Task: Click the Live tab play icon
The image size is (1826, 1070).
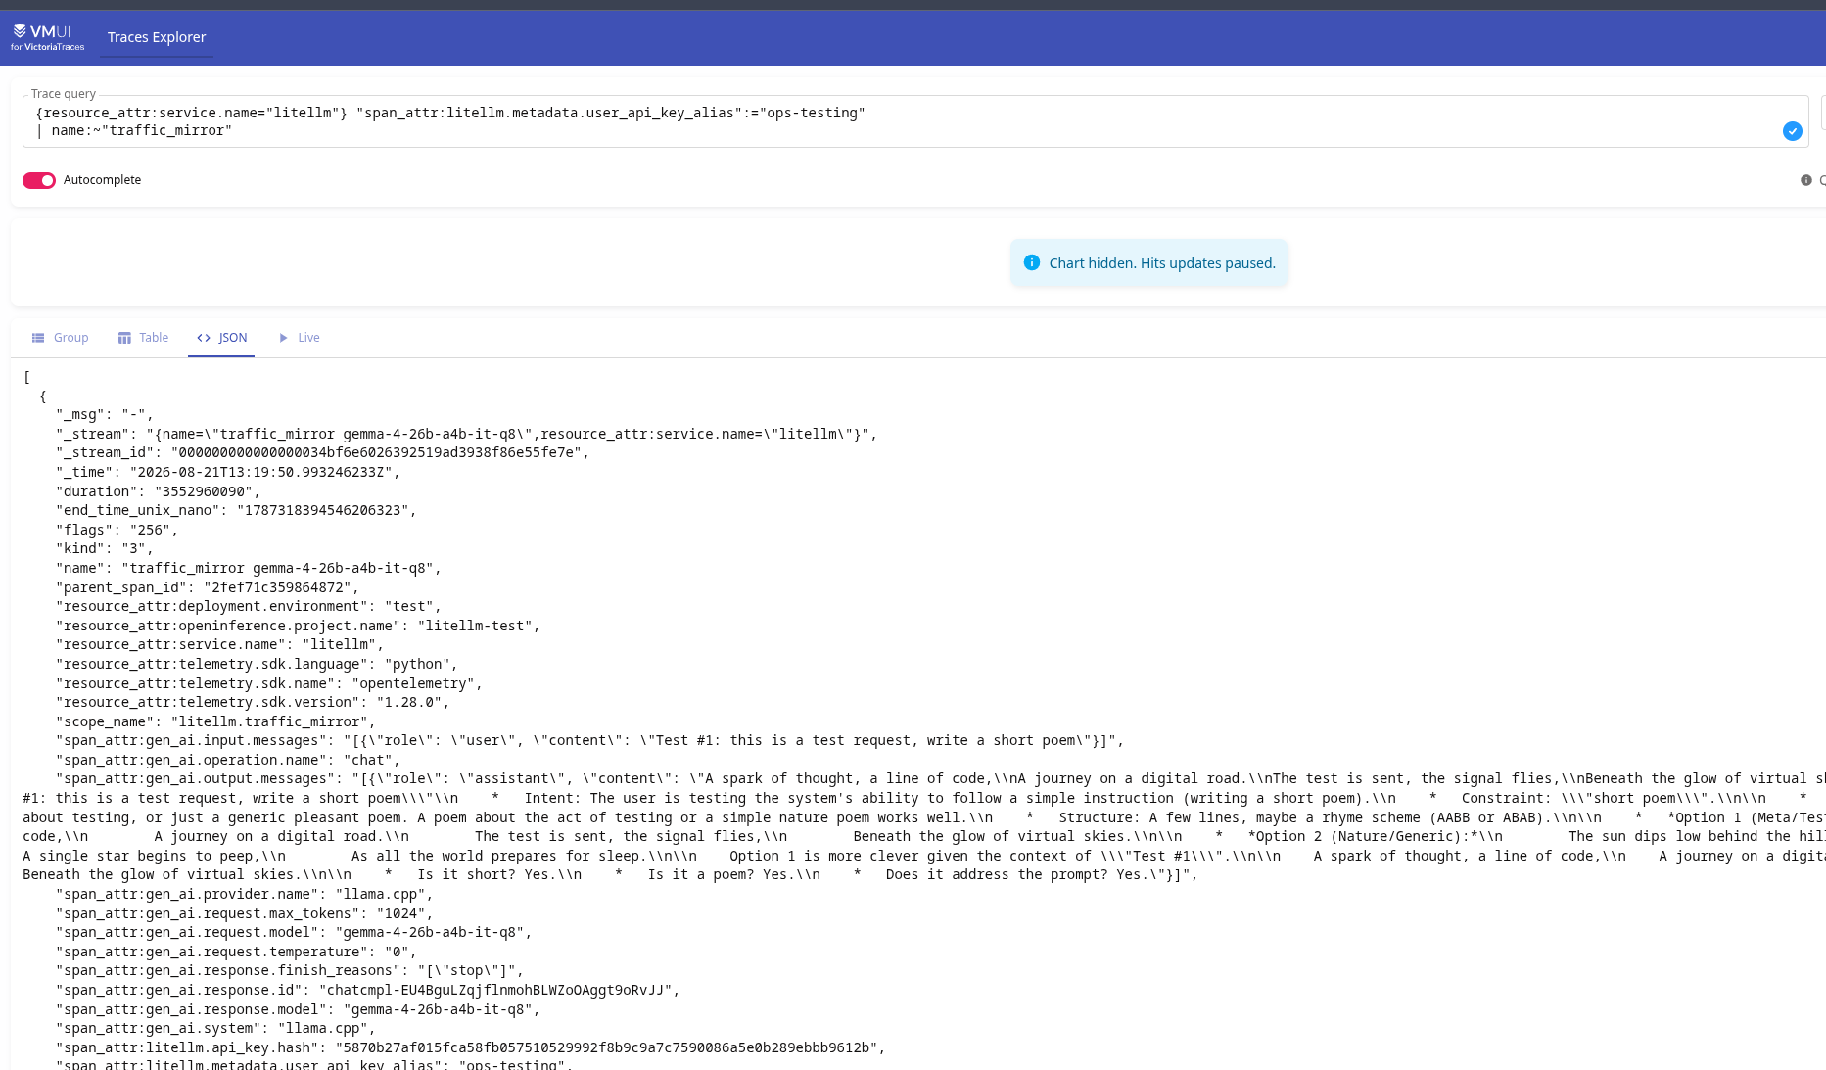Action: (283, 338)
